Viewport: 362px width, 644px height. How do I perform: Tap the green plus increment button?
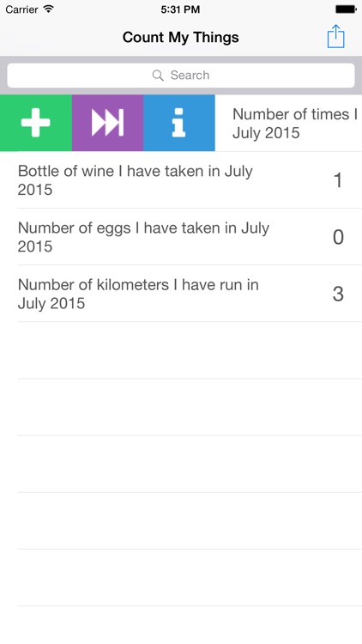tap(36, 123)
